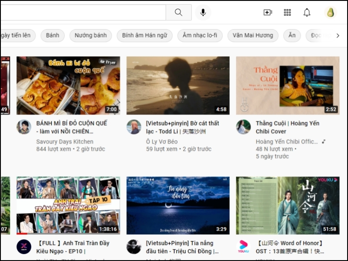Image resolution: width=348 pixels, height=261 pixels.
Task: Filter by Bính âm Hán ngữ chip
Action: pos(144,36)
